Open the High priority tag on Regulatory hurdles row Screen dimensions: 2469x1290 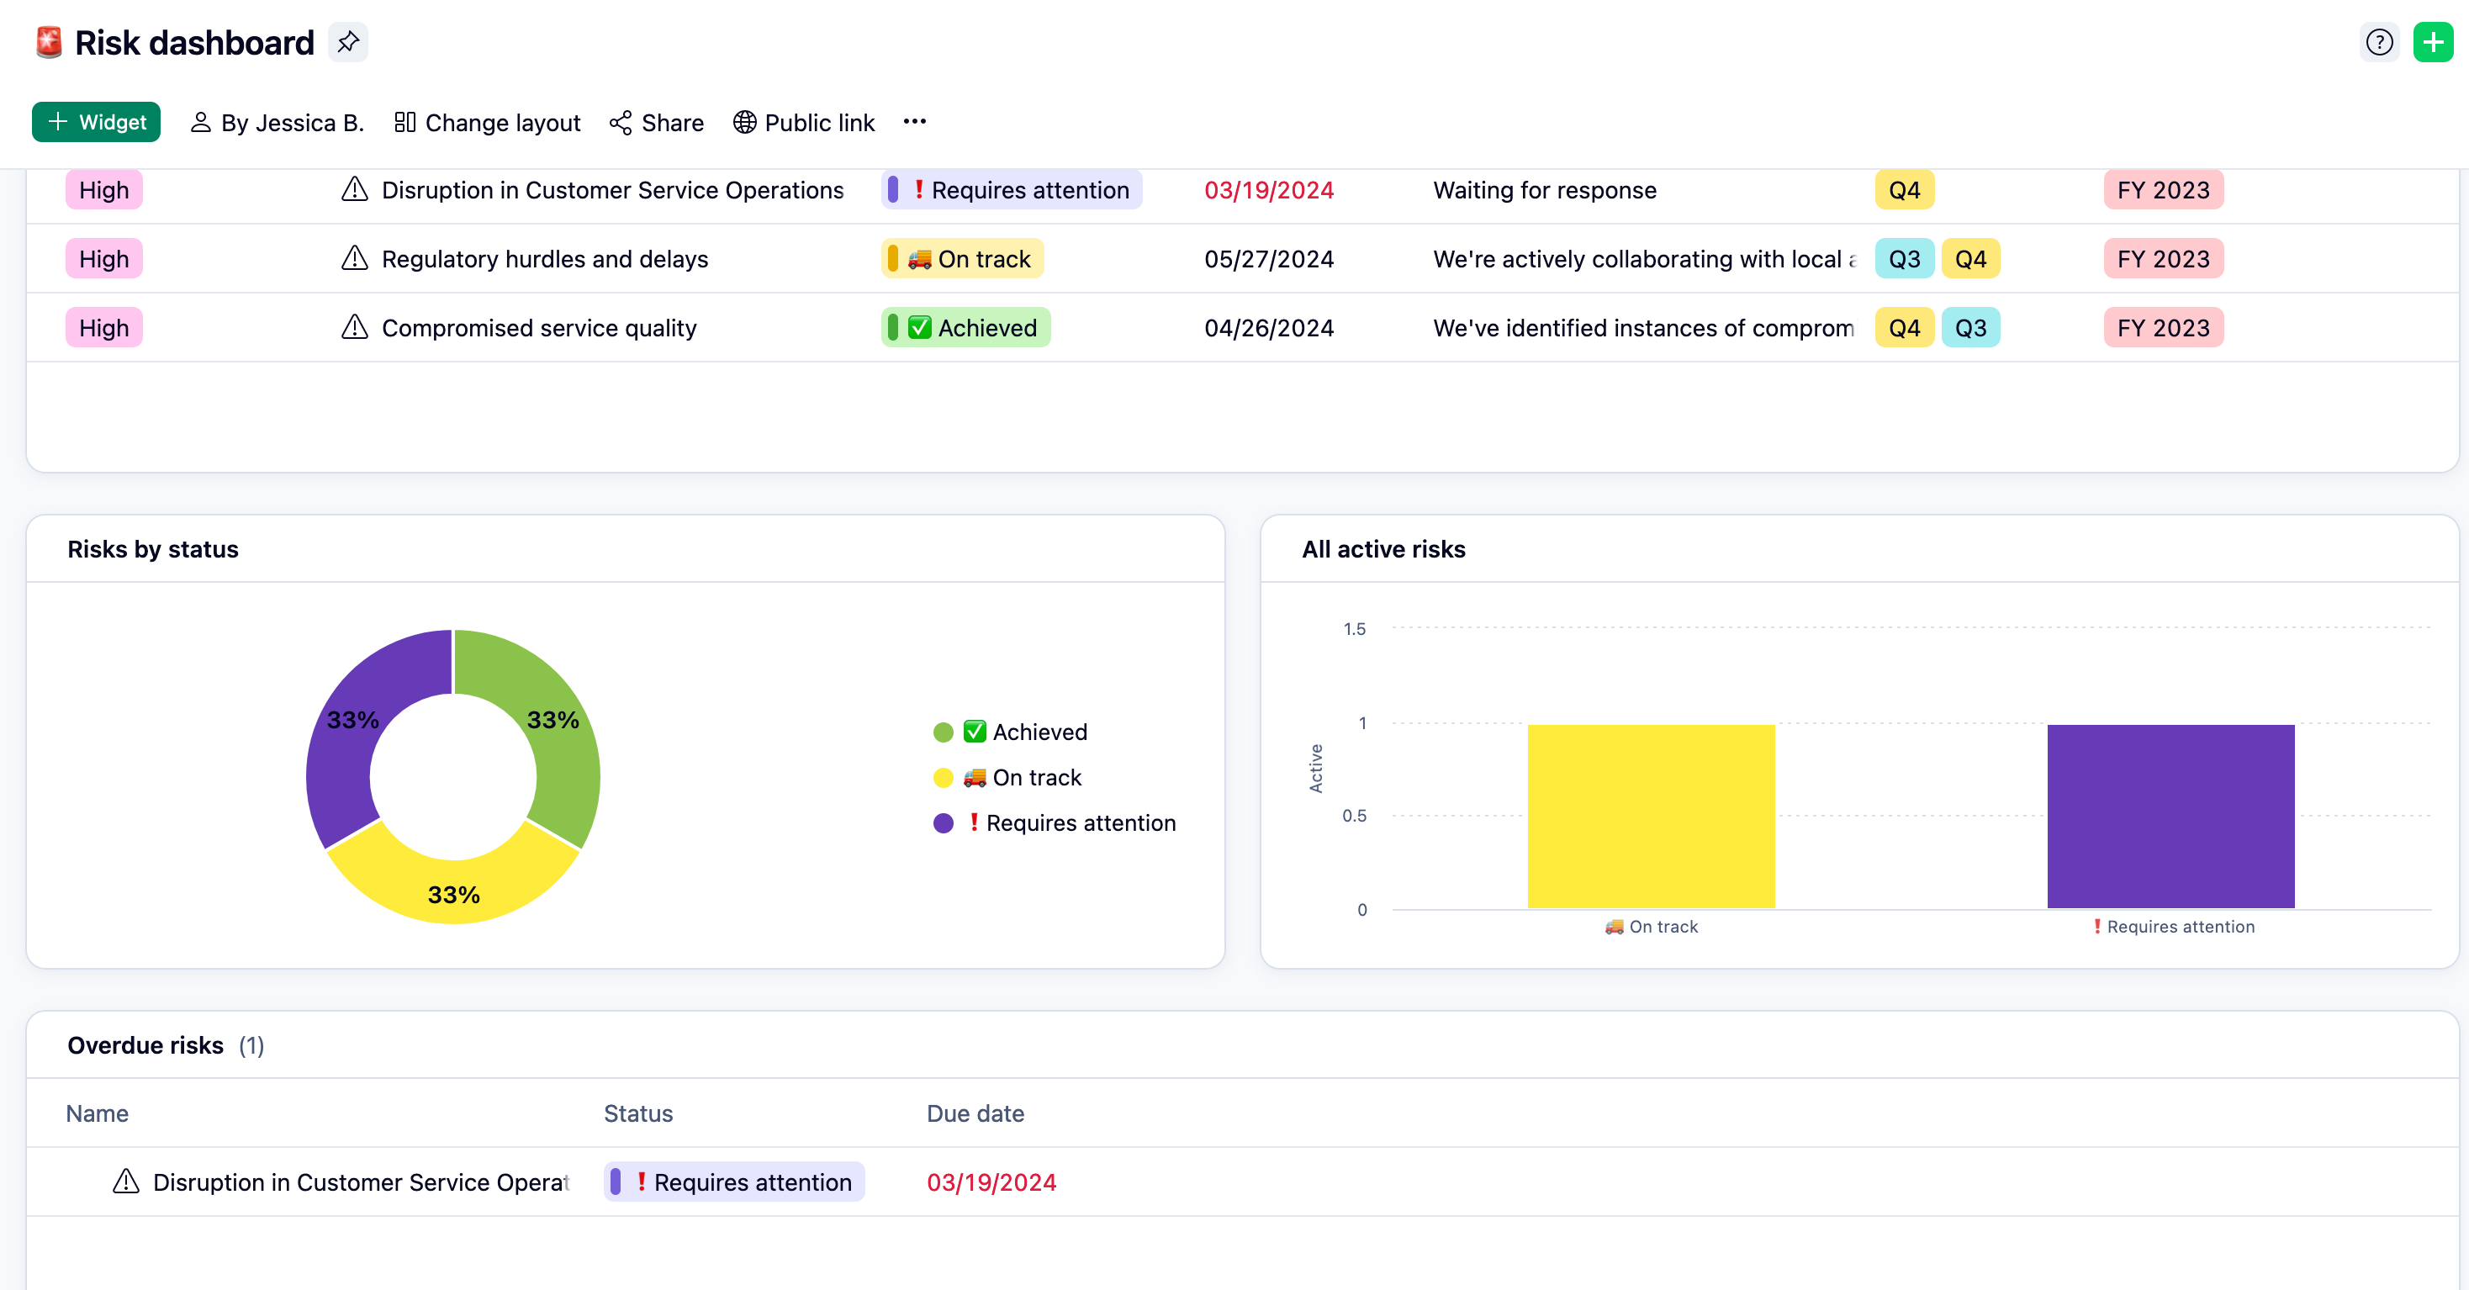tap(103, 259)
